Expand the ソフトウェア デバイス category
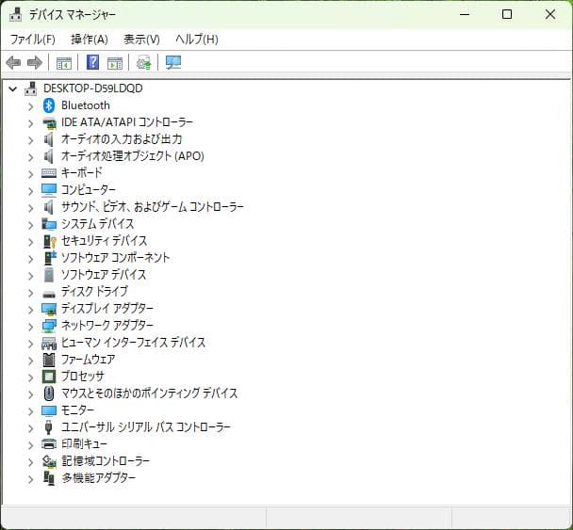The width and height of the screenshot is (573, 530). [x=31, y=275]
